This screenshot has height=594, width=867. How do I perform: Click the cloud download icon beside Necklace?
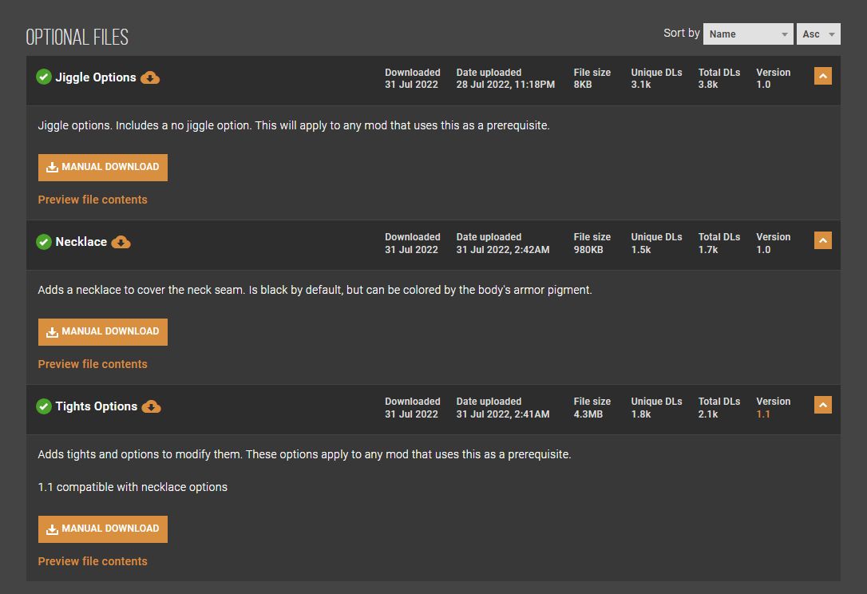[x=121, y=242]
